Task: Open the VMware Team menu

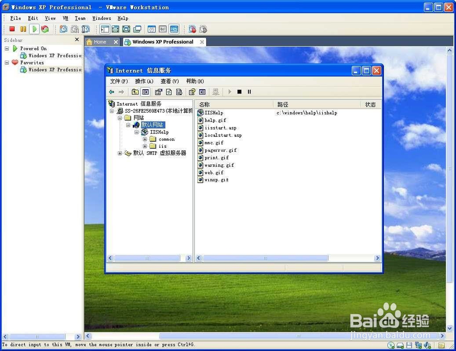Action: 80,18
